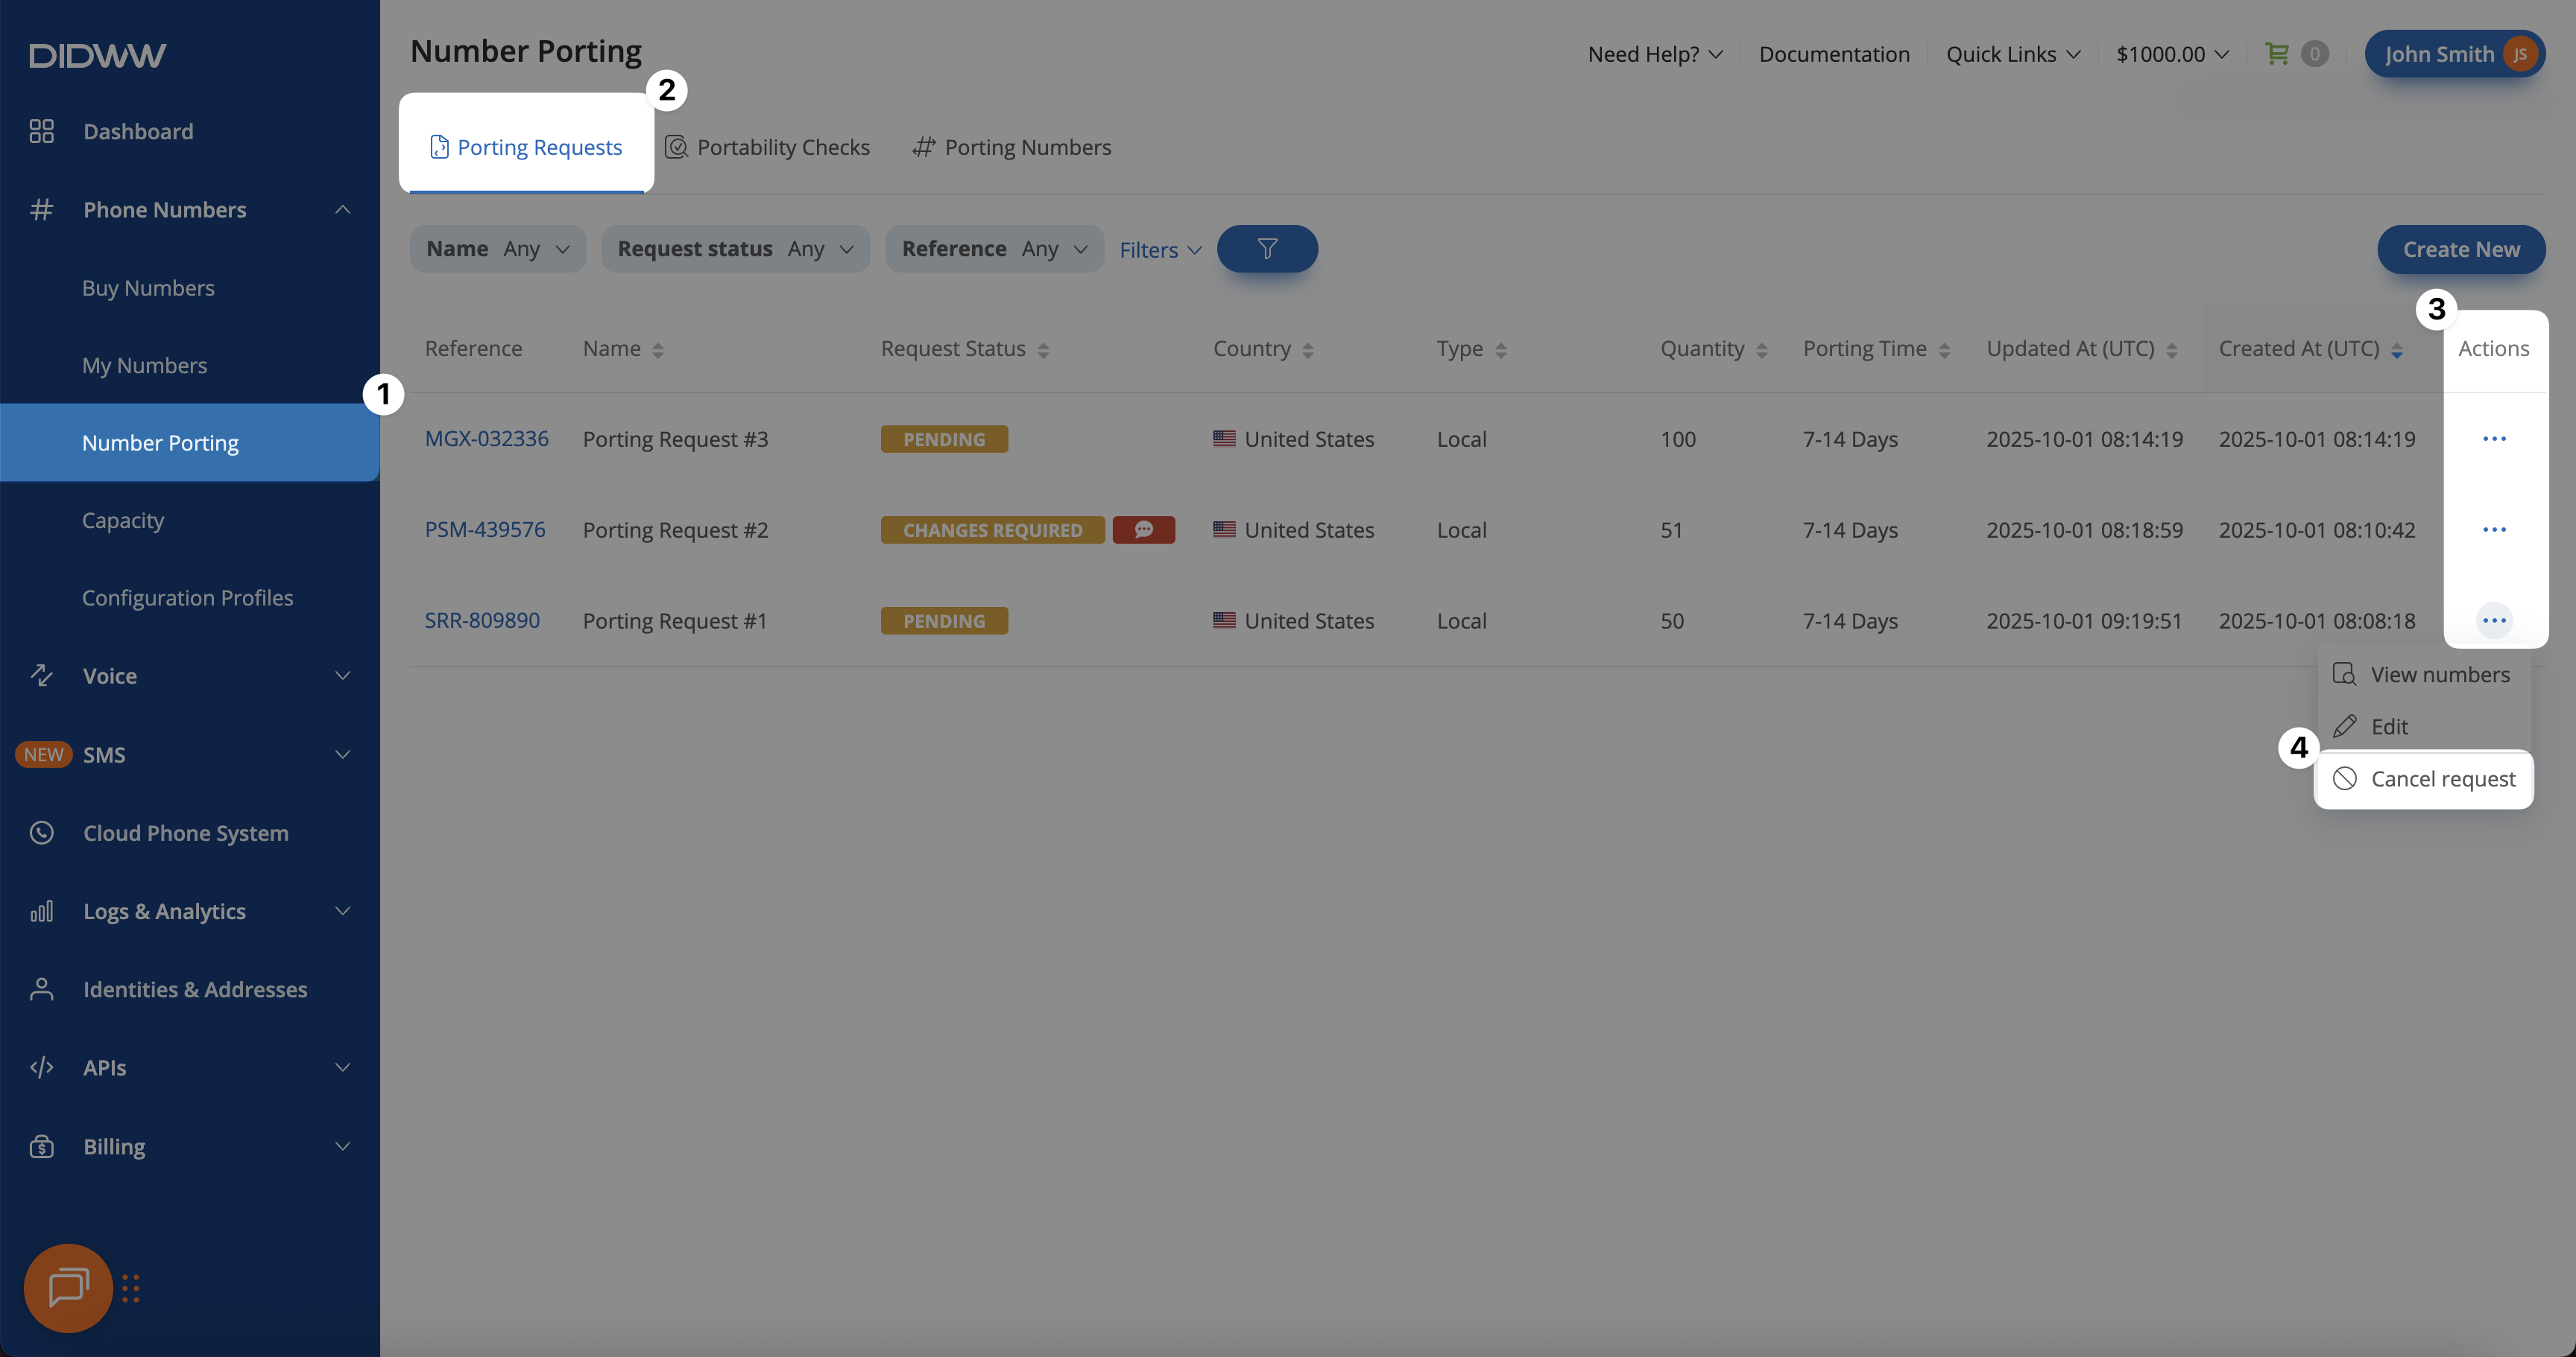Image resolution: width=2576 pixels, height=1357 pixels.
Task: Click the blue filter funnel button
Action: tap(1266, 249)
